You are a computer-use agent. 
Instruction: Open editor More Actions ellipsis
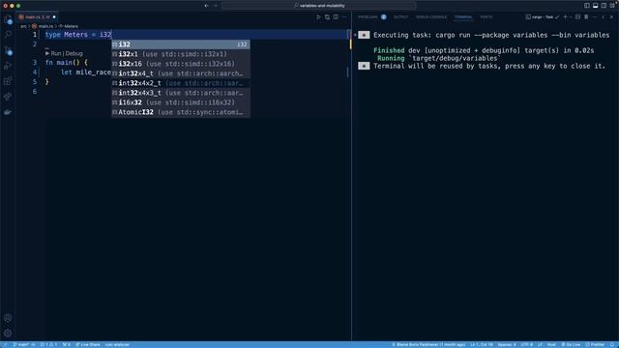click(x=344, y=17)
